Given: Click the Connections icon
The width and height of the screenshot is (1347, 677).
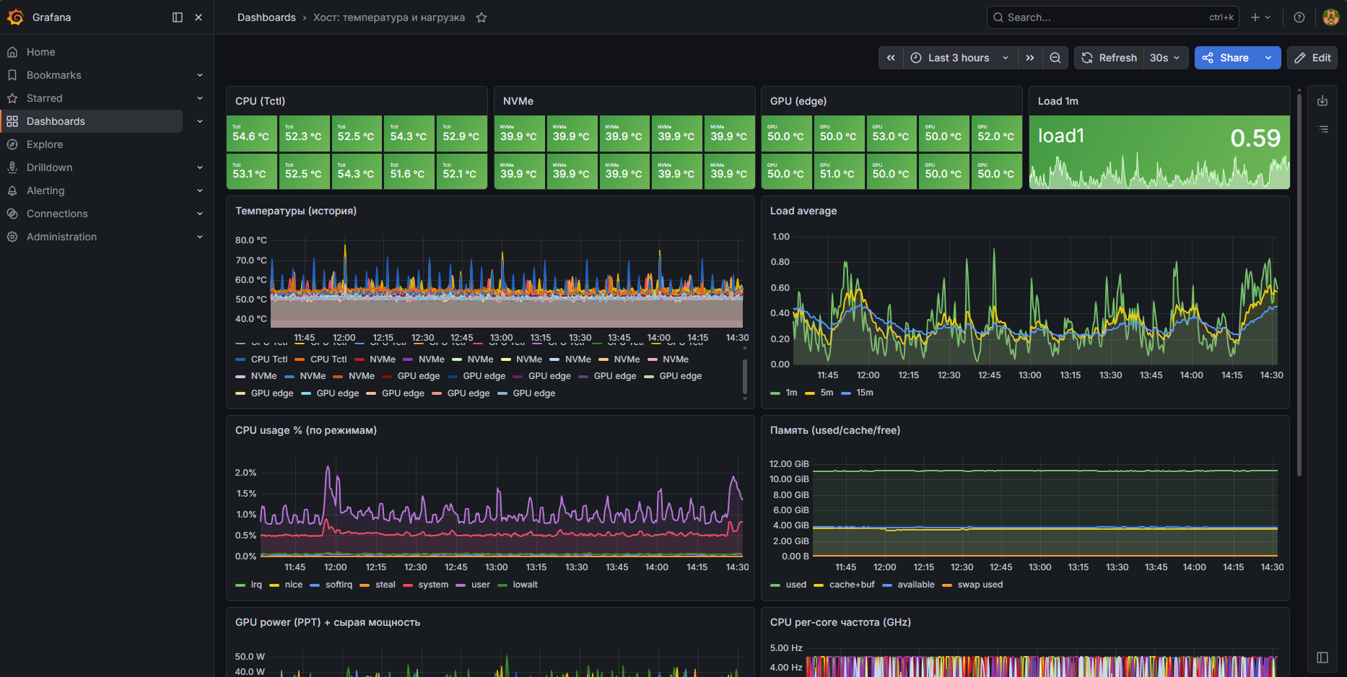Looking at the screenshot, I should (x=12, y=214).
